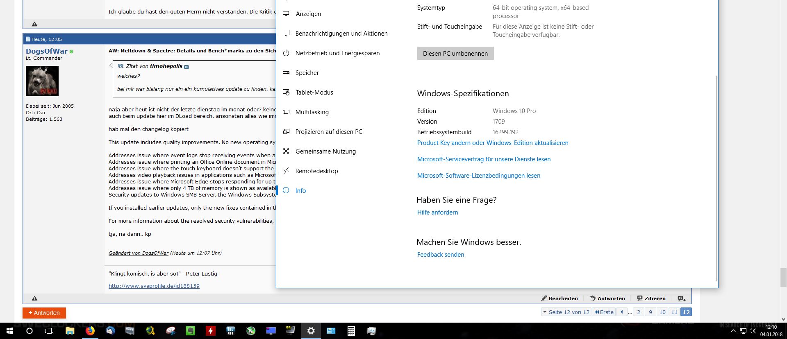This screenshot has width=787, height=339.
Task: Open the Microsoft-Software-Lizenzbedingungen link
Action: 479,176
